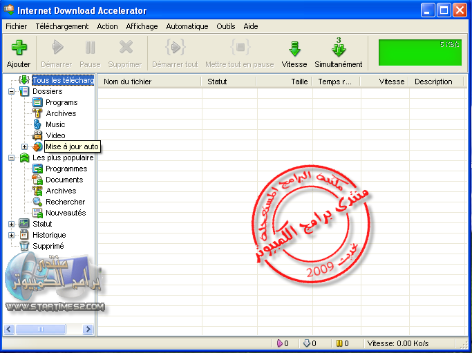Click the Tous les téléchargements tree icon

click(23, 80)
